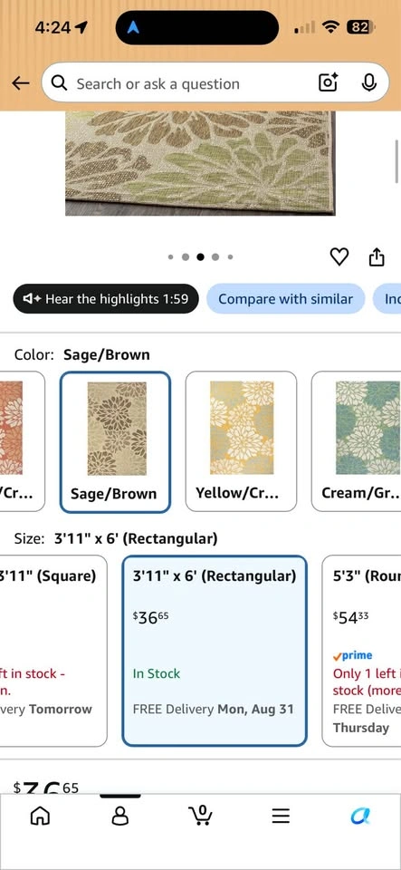Tap the $54.33 price in Round option
The image size is (401, 870).
click(350, 616)
